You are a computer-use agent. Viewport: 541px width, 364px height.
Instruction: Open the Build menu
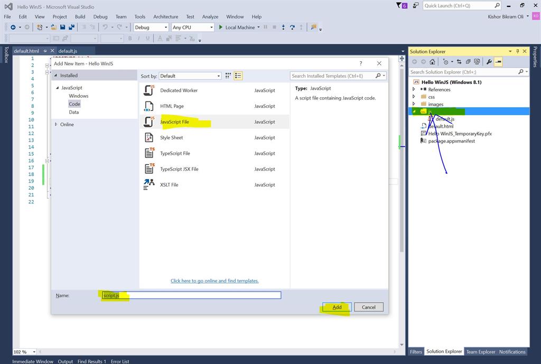80,16
